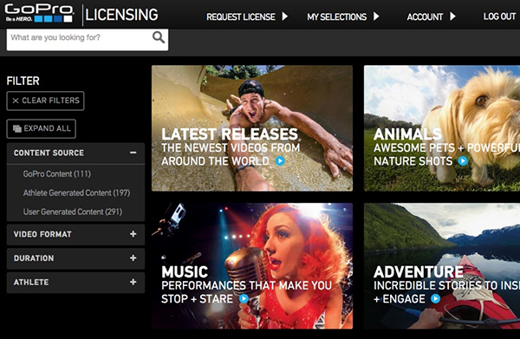
Task: Click blue play icon under Animals
Action: tap(463, 161)
